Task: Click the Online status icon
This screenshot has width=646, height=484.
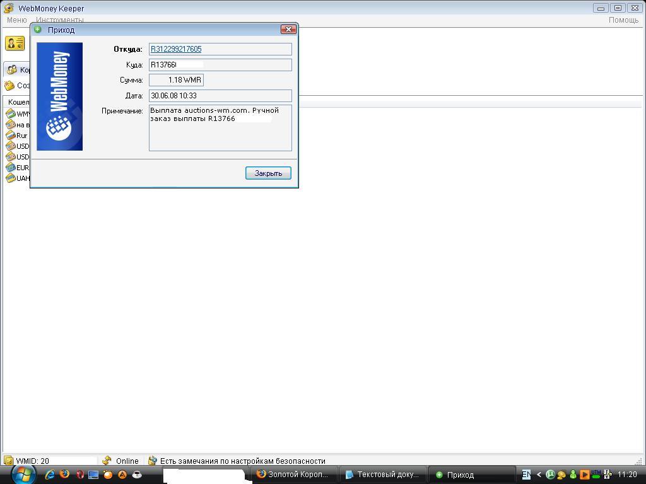Action: click(x=107, y=461)
